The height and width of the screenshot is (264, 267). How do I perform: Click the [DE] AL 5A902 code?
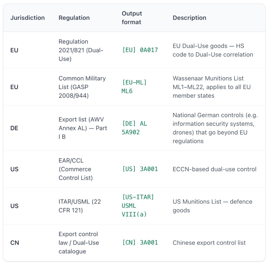coord(134,128)
